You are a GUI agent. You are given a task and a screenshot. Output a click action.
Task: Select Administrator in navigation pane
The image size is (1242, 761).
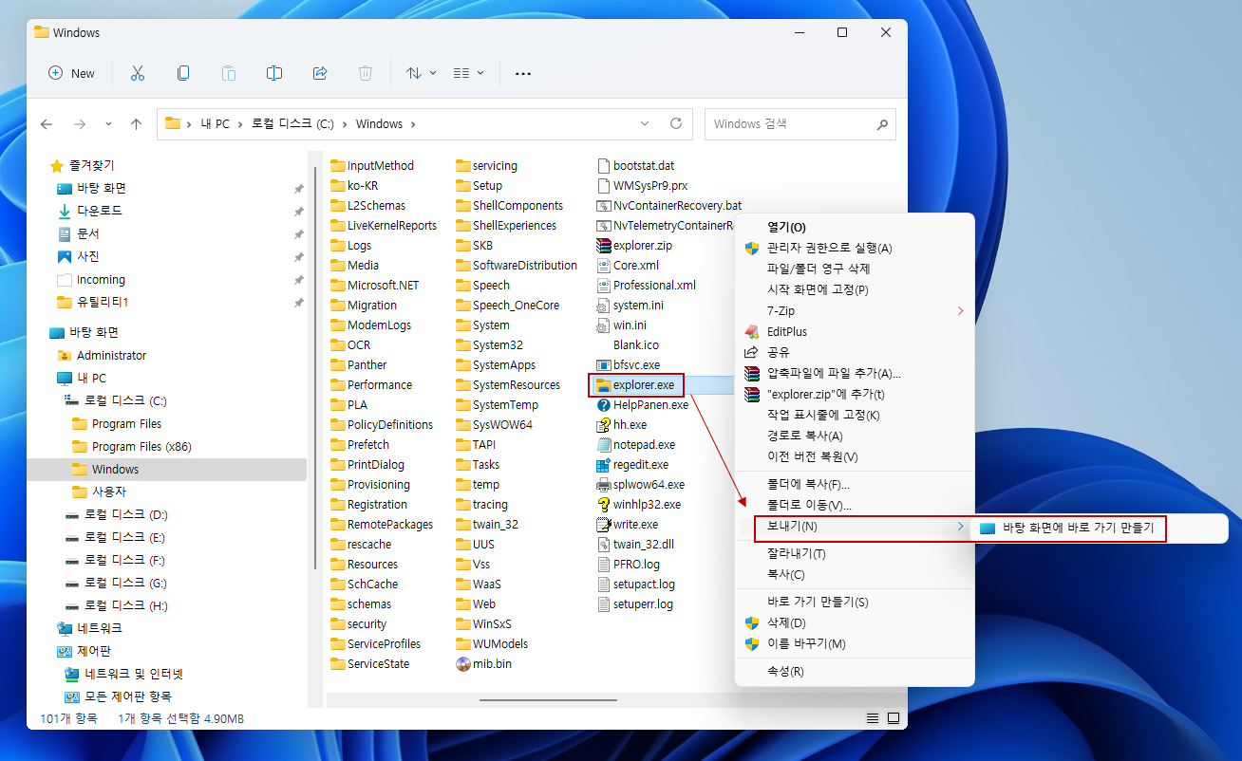click(112, 356)
